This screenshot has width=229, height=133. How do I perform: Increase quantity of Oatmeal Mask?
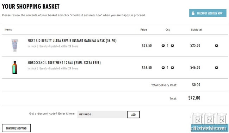pyautogui.click(x=172, y=46)
